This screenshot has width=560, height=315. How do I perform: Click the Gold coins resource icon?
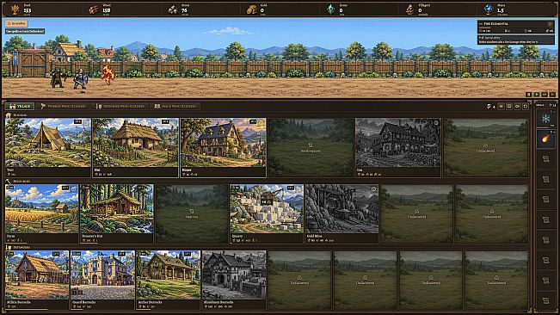(x=252, y=9)
